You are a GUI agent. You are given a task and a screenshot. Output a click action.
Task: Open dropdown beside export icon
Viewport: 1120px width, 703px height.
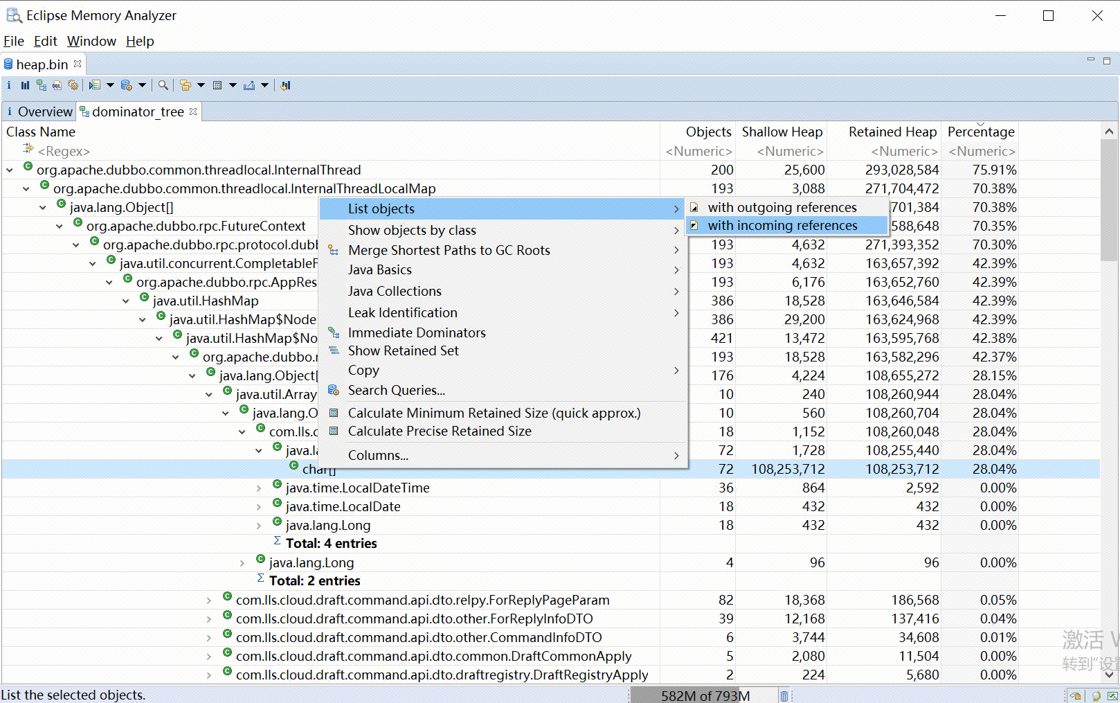[264, 85]
